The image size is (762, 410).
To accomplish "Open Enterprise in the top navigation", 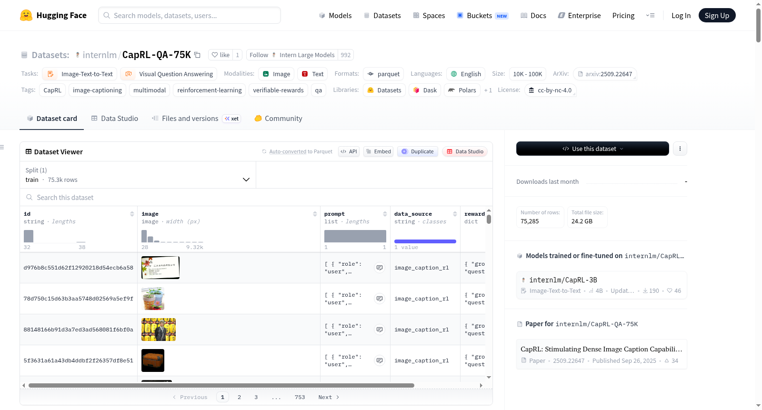I will [x=579, y=15].
